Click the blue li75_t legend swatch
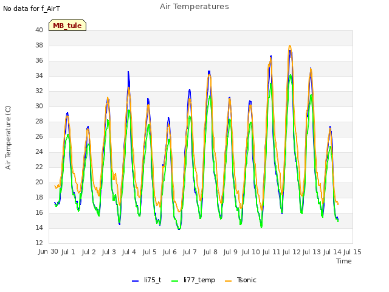This screenshot has height=292, width=389. [x=135, y=280]
